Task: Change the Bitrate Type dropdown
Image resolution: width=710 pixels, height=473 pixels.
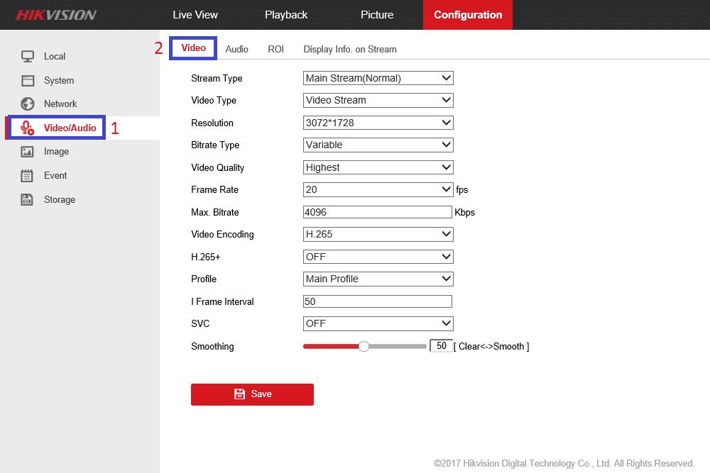Action: pos(378,145)
